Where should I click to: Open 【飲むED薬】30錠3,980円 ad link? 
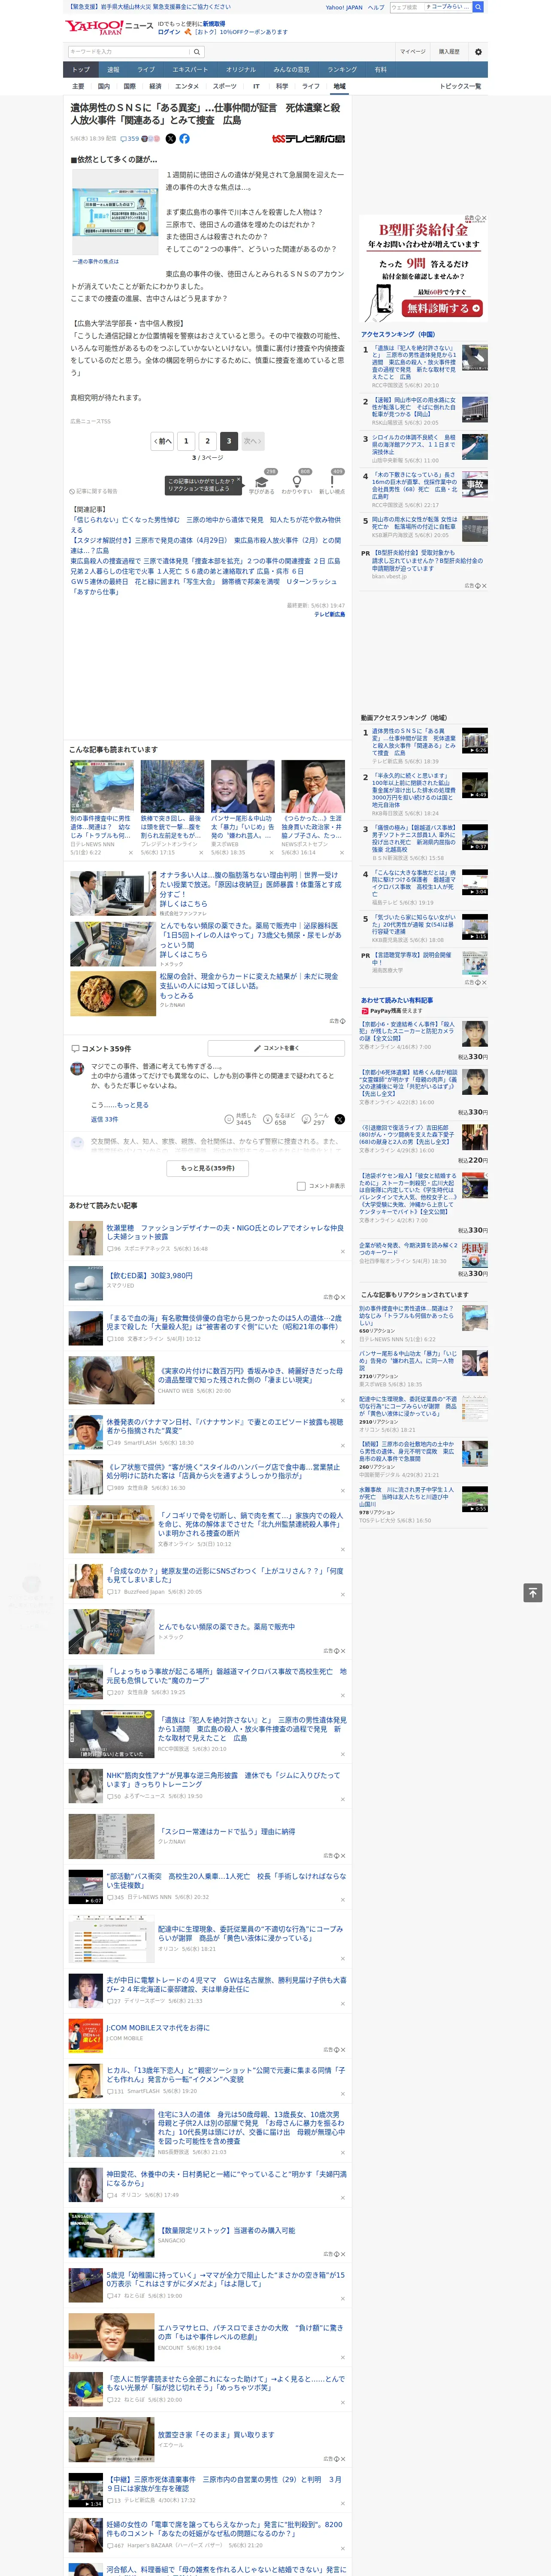point(150,1276)
